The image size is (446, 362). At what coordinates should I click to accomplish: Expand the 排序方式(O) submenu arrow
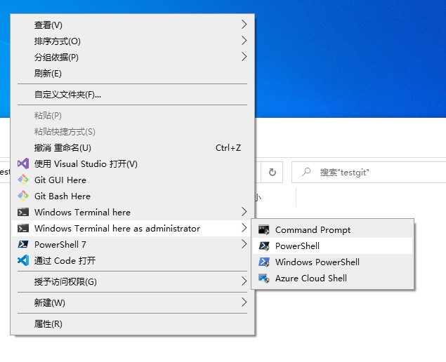click(244, 41)
